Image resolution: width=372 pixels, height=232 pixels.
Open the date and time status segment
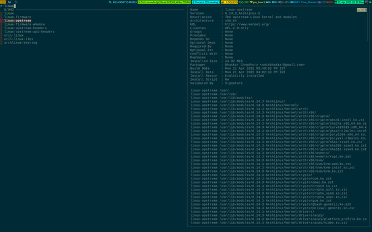349,2
